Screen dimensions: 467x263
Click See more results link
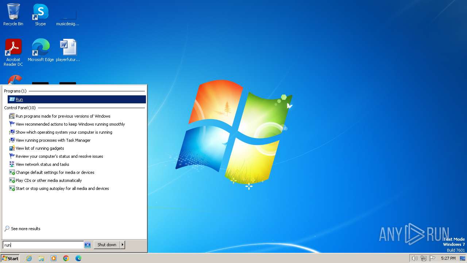click(26, 229)
